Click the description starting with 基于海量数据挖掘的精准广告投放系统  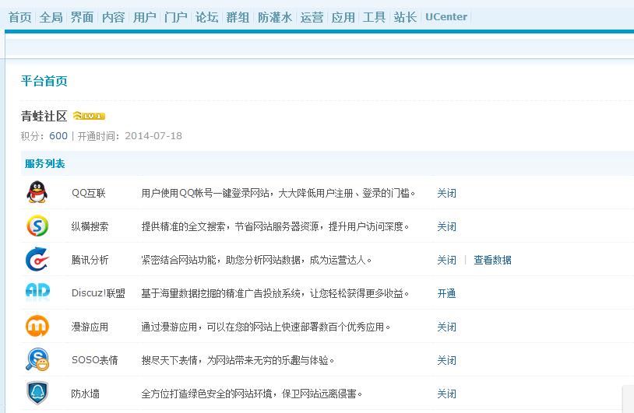275,293
